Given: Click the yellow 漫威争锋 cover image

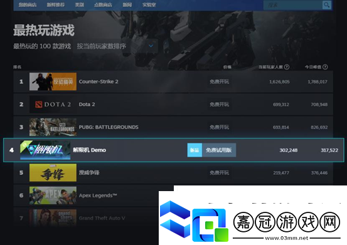Looking at the screenshot, I should [x=53, y=172].
